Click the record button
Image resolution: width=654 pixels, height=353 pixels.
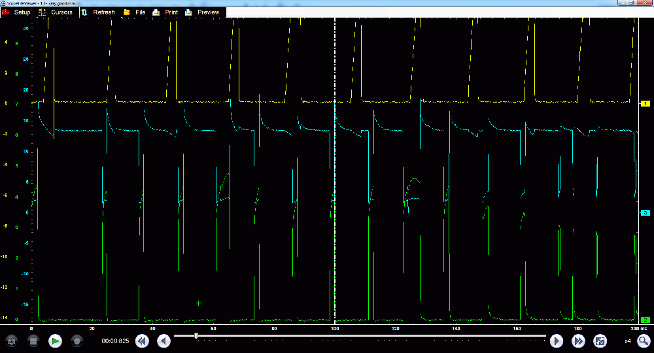[x=77, y=341]
